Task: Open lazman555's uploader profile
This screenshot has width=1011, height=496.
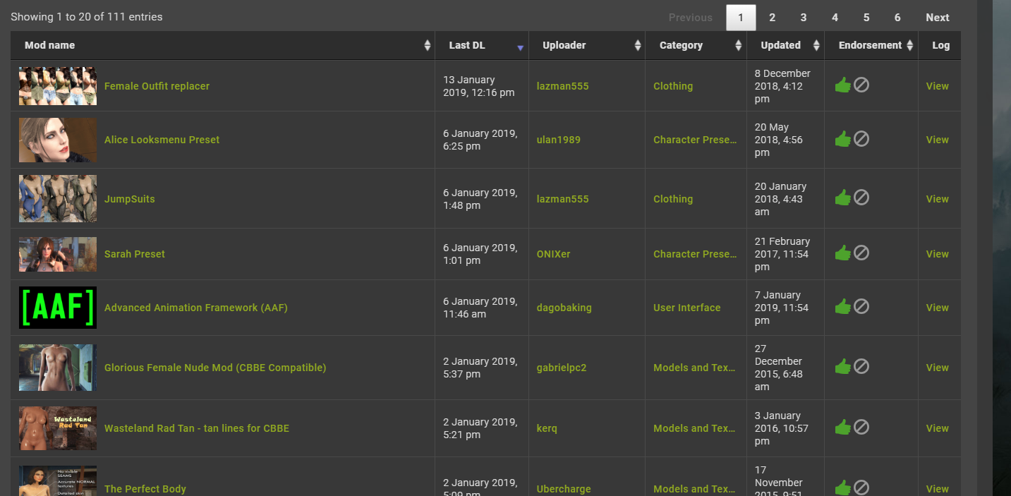Action: tap(562, 85)
